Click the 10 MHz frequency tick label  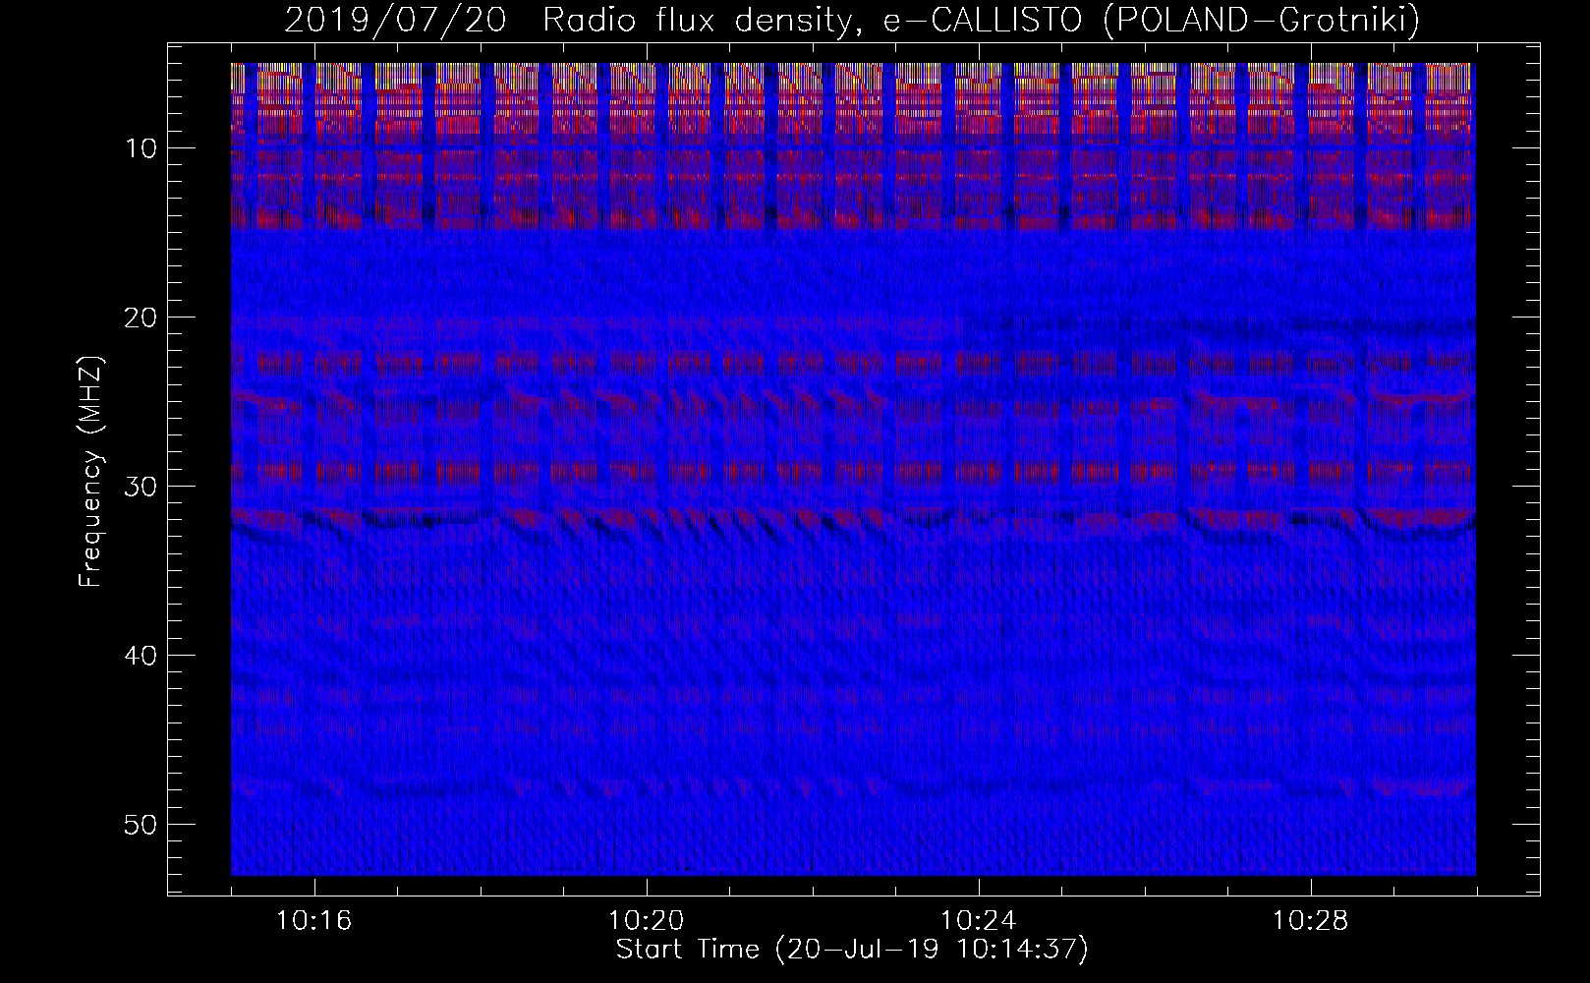(x=141, y=148)
